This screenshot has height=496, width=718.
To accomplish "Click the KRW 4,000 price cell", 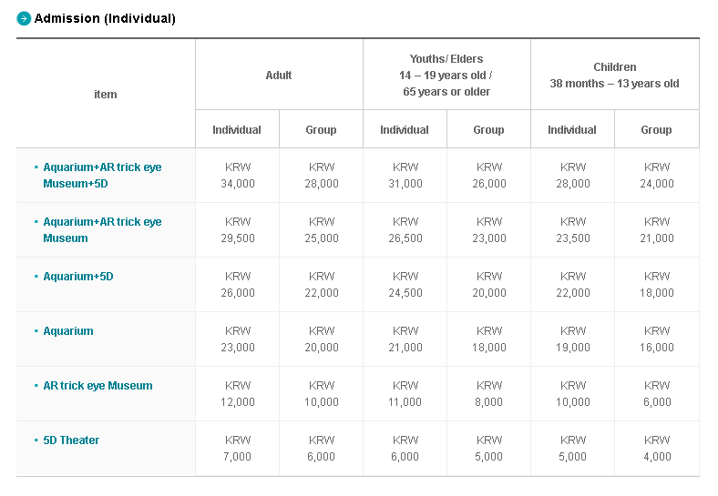I will point(657,449).
